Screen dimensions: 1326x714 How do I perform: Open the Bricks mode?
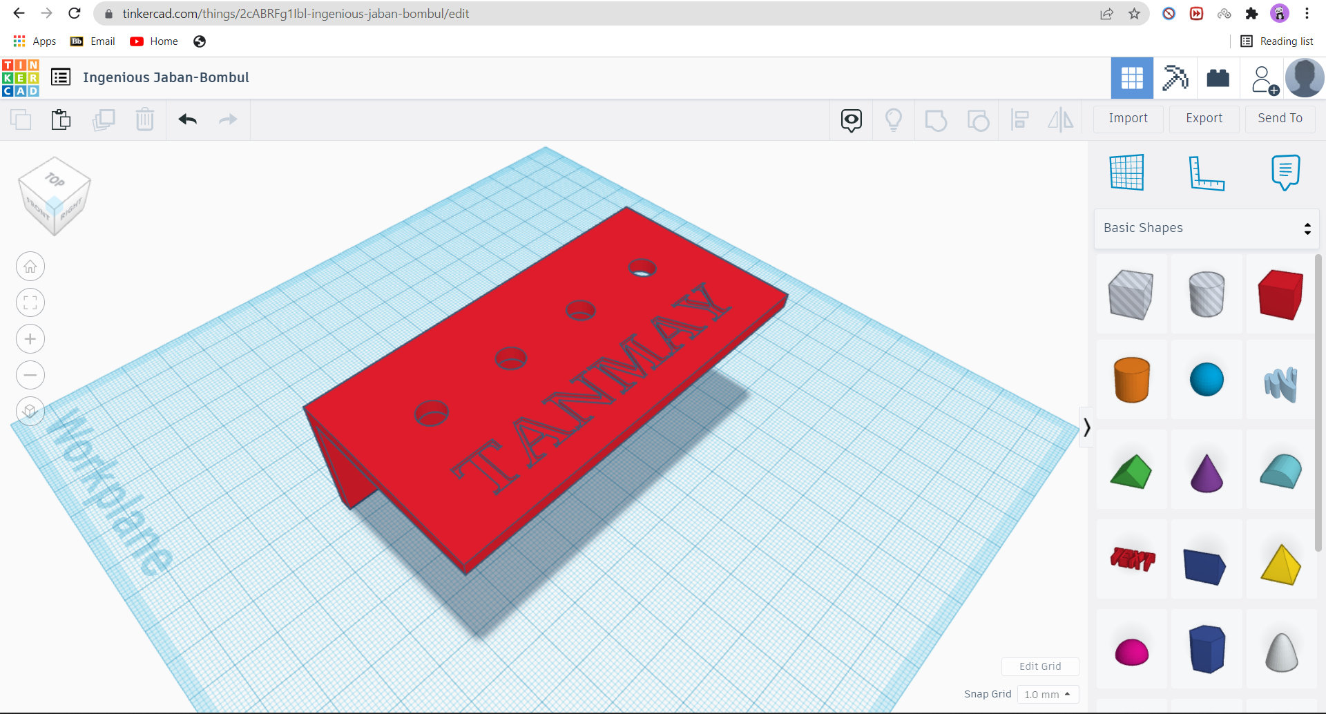click(1218, 78)
